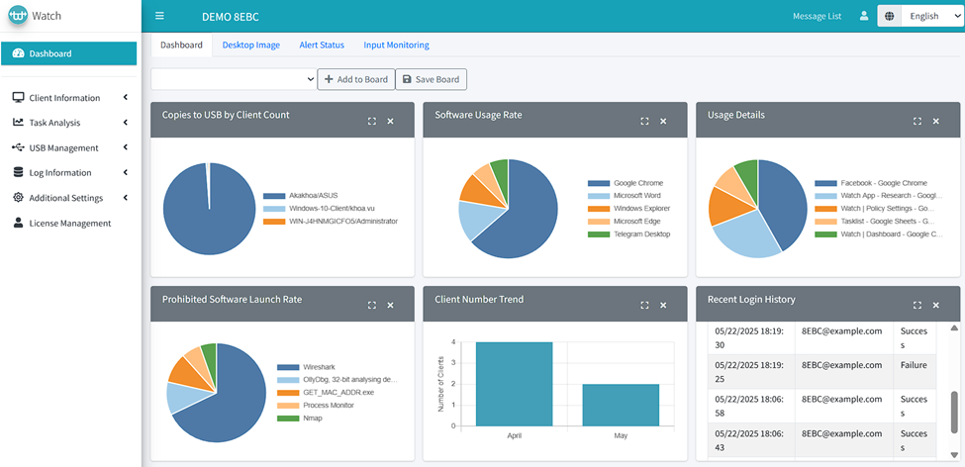Image resolution: width=965 pixels, height=467 pixels.
Task: Open the Alert Status tab
Action: [322, 46]
